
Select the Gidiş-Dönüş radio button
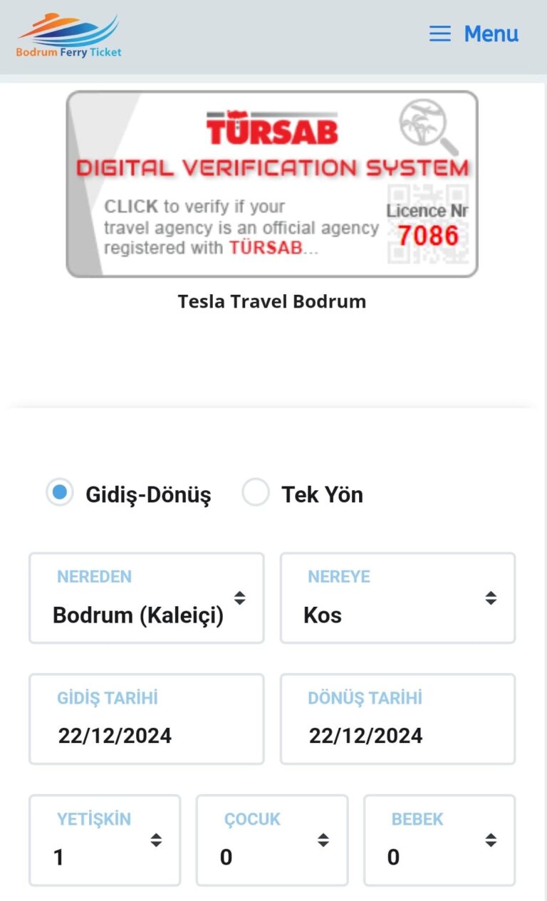coord(60,492)
